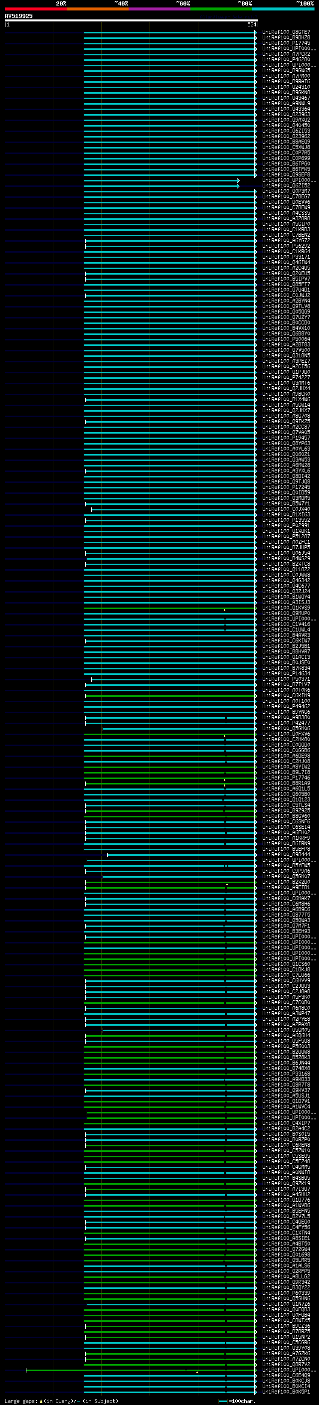Select the UniRef100_P49462 label
Image resolution: width=319 pixels, height=1405 pixels.
(286, 706)
